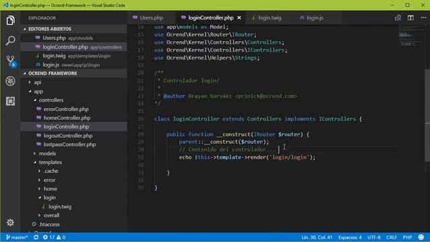
Task: Open errorController.php in file tree
Action: pyautogui.click(x=74, y=109)
